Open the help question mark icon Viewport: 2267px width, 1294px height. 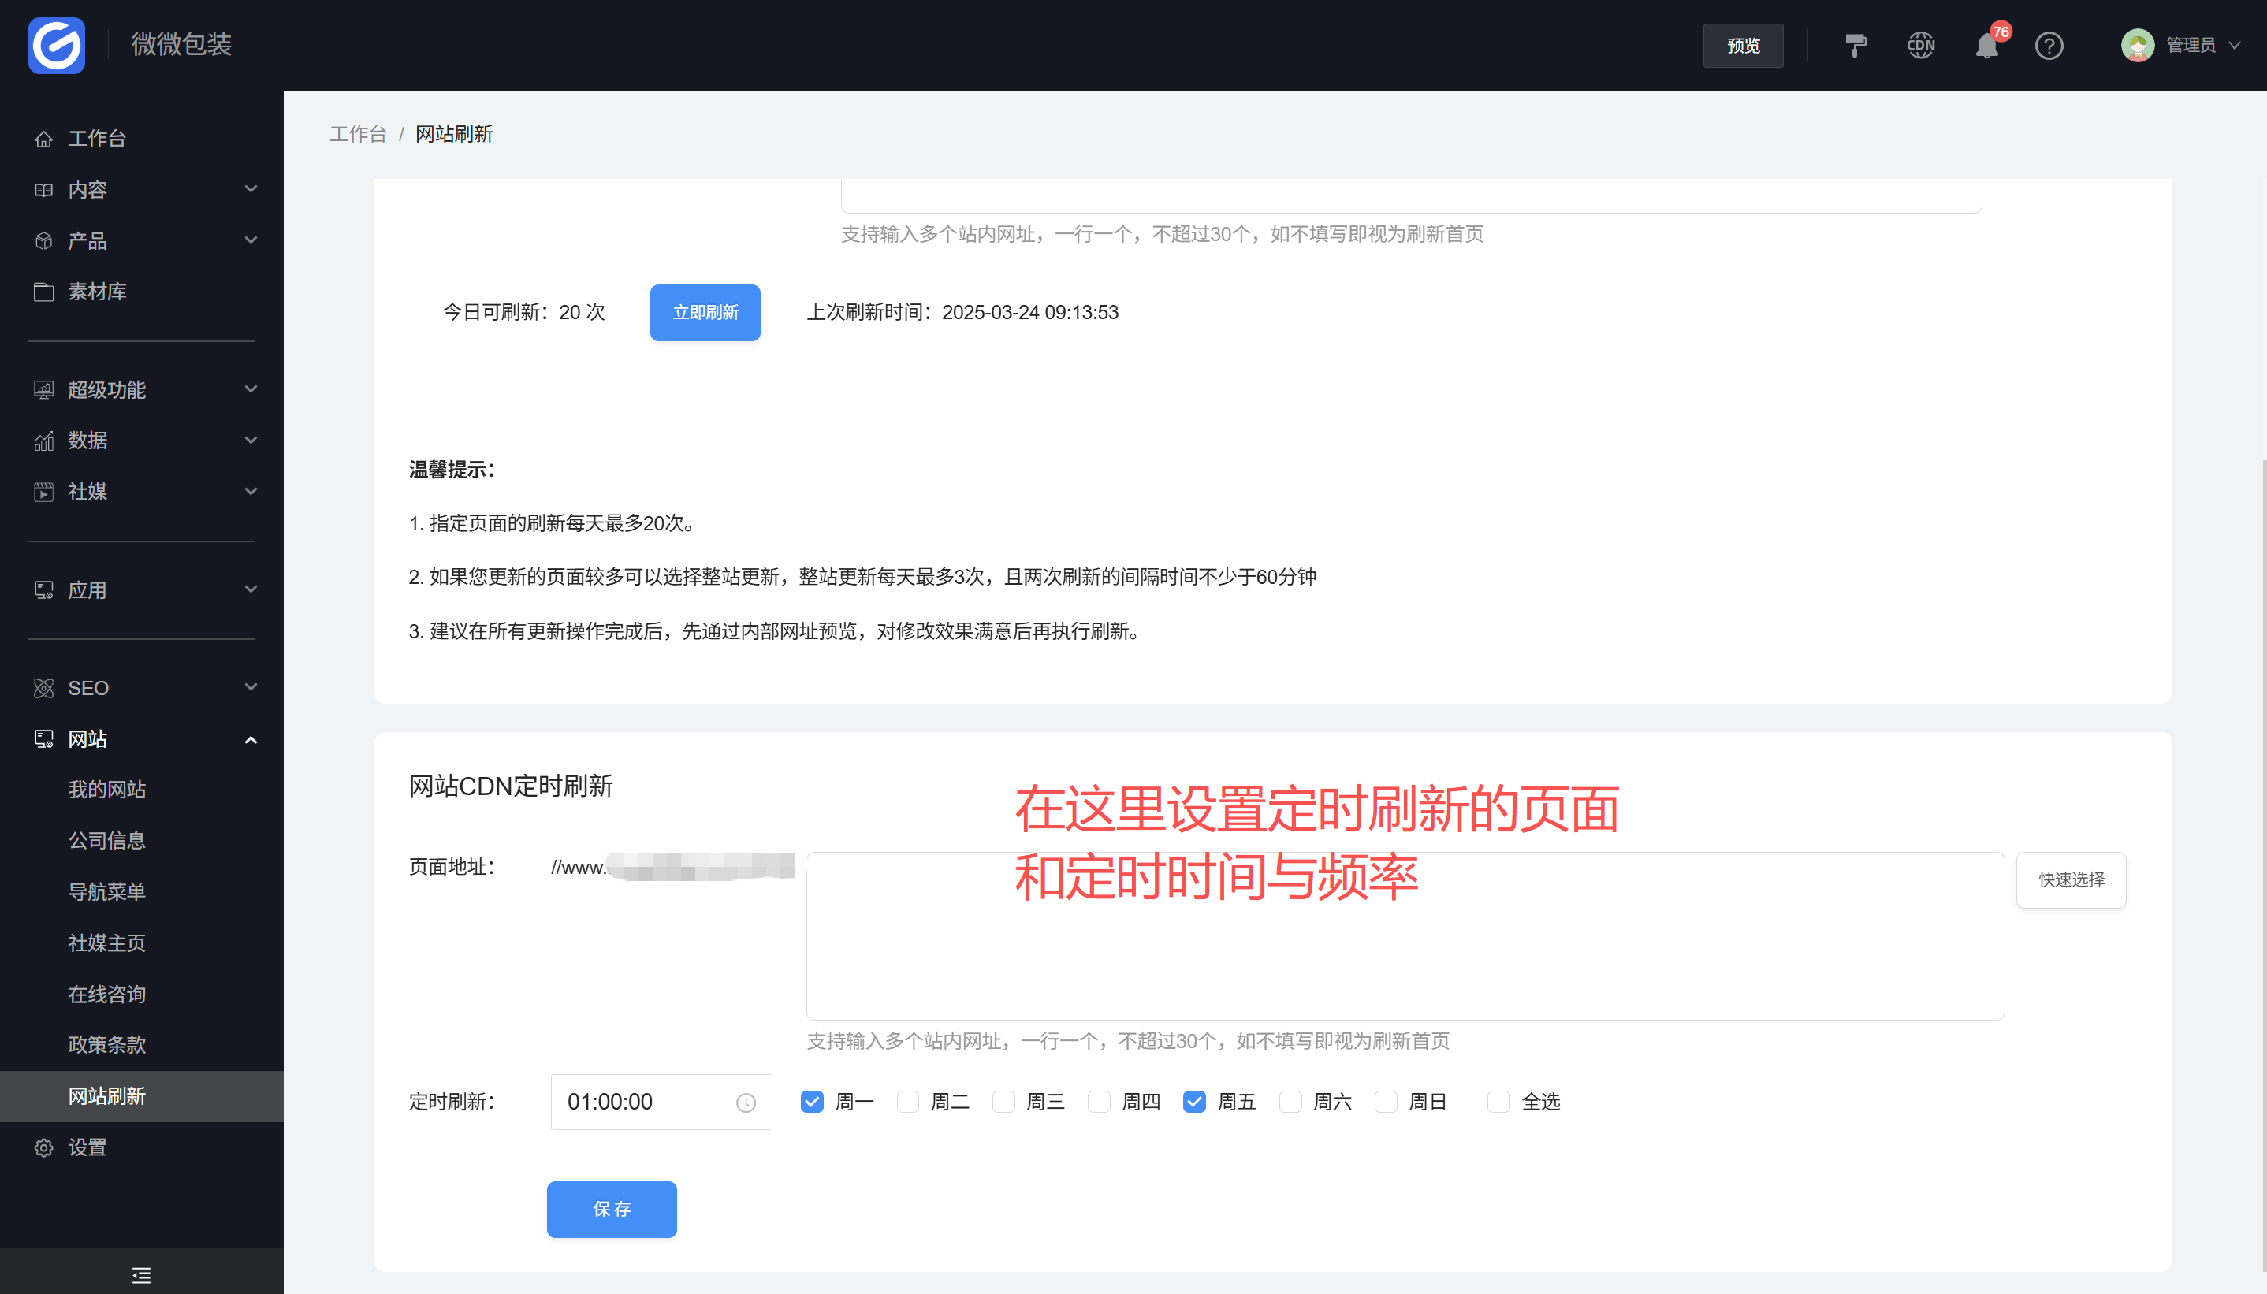click(2049, 44)
